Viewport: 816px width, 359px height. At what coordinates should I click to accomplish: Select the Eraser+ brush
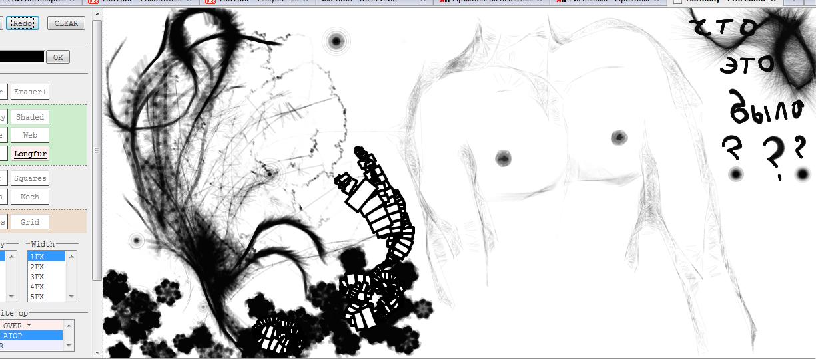tap(30, 92)
